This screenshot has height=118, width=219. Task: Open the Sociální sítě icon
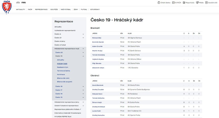coord(207,3)
